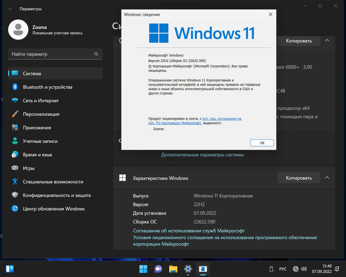The image size is (346, 277).
Task: Open the Приложения sidebar icon
Action: coord(15,127)
